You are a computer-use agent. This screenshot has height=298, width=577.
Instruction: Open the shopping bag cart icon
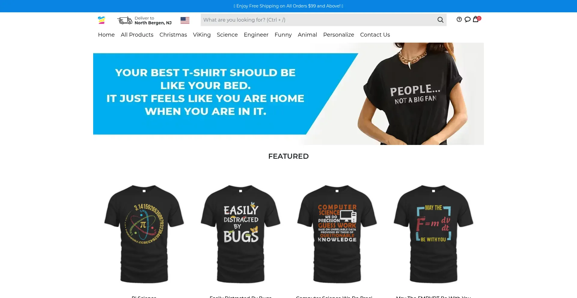click(476, 19)
